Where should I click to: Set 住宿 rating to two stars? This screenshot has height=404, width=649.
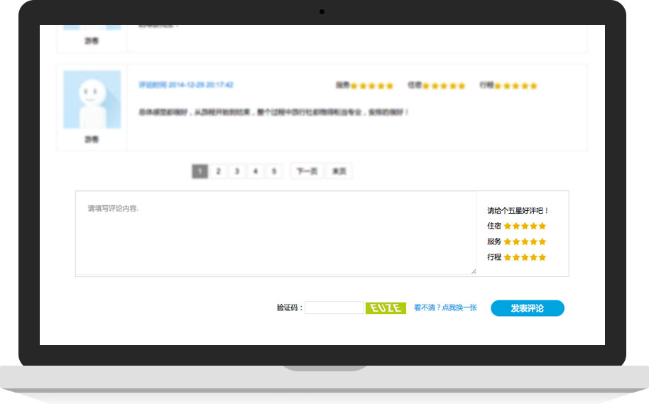point(516,226)
